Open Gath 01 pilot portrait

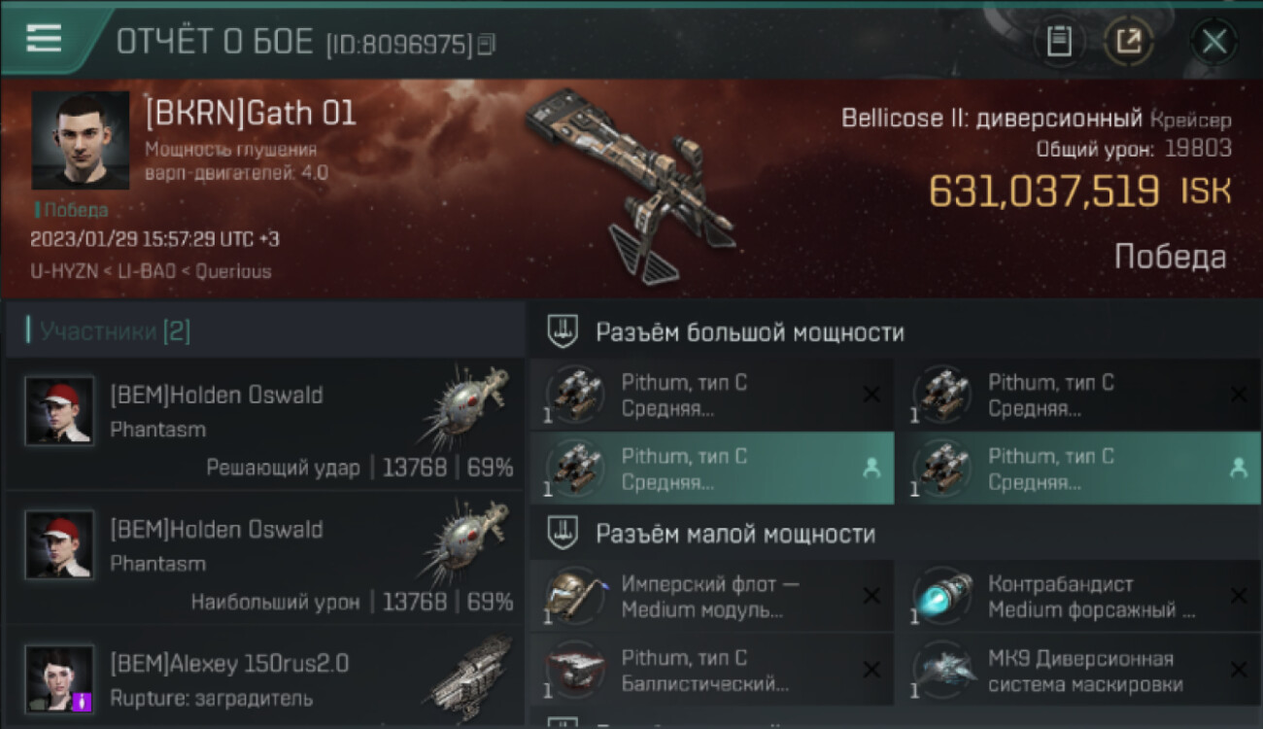(80, 141)
